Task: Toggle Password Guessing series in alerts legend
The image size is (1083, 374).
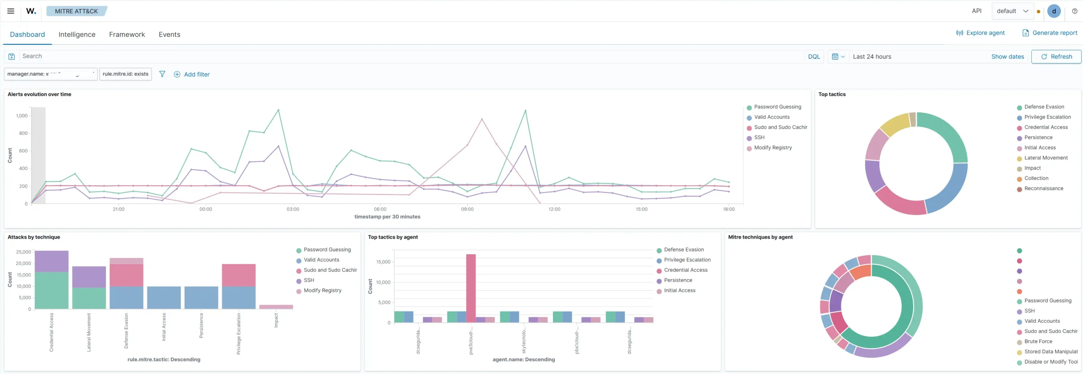Action: (x=778, y=107)
